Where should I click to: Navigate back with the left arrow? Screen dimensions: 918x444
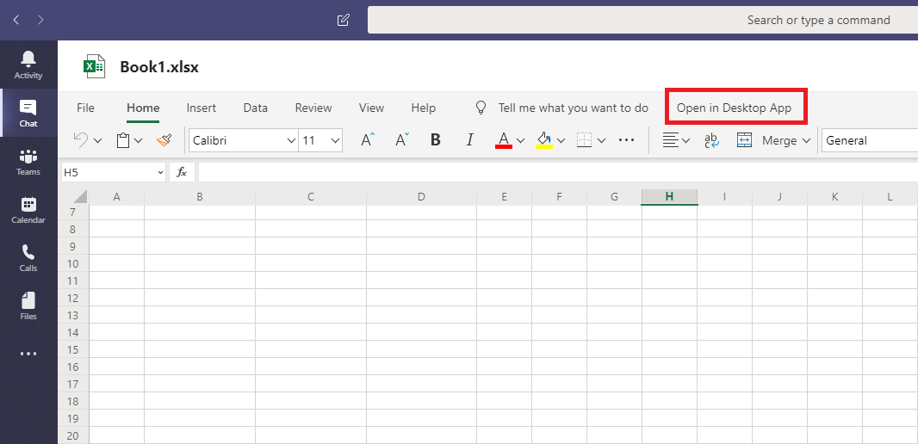click(x=16, y=20)
